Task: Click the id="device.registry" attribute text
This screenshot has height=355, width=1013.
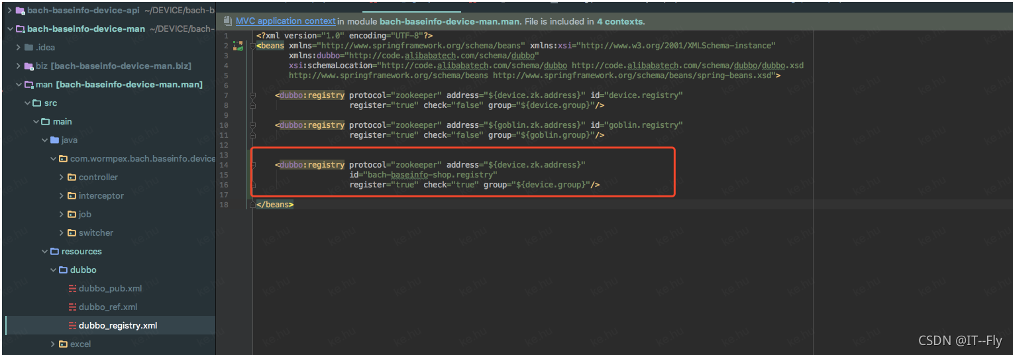Action: click(x=637, y=95)
